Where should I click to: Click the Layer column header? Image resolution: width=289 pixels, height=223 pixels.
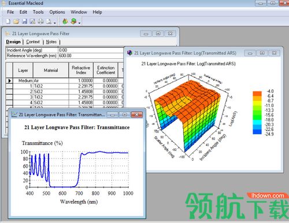(x=23, y=70)
